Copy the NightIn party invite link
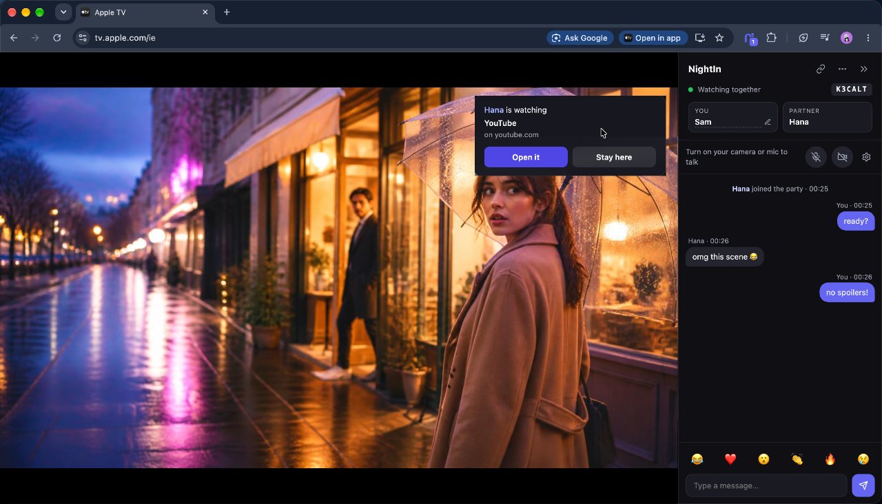The height and width of the screenshot is (504, 882). (821, 69)
